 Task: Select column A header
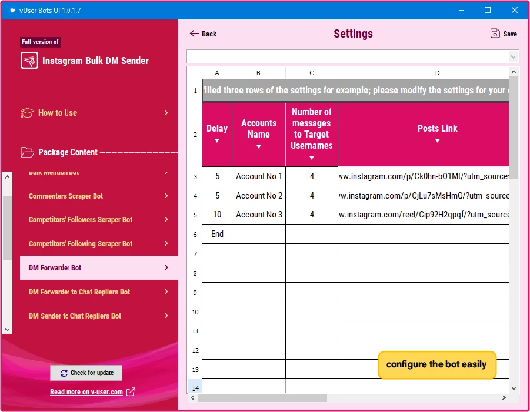[217, 73]
